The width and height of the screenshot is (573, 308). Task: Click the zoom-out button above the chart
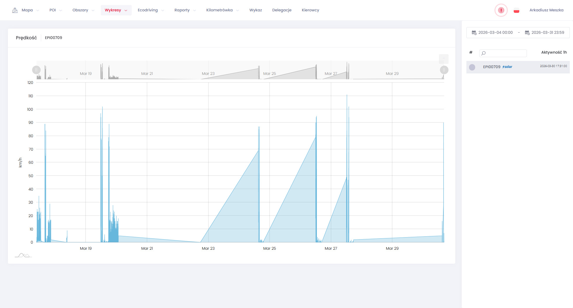[x=444, y=59]
